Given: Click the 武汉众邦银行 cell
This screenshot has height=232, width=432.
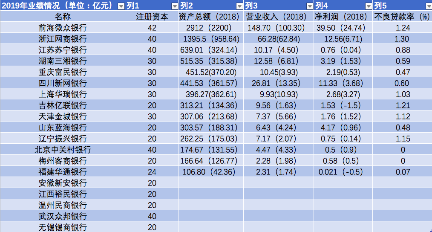Looking at the screenshot, I should pos(63,216).
